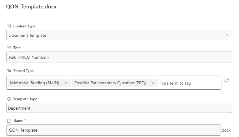
Task: Click the Template Type label
Action: 25,99
